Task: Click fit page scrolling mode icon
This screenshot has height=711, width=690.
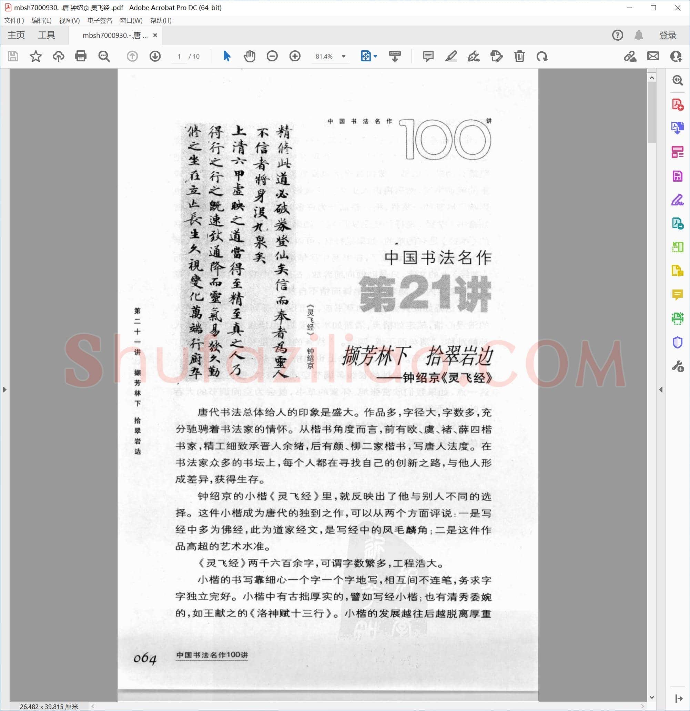Action: pyautogui.click(x=366, y=56)
